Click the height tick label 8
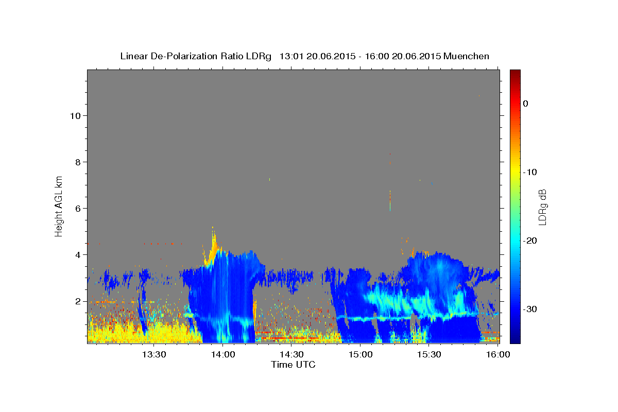 point(78,162)
